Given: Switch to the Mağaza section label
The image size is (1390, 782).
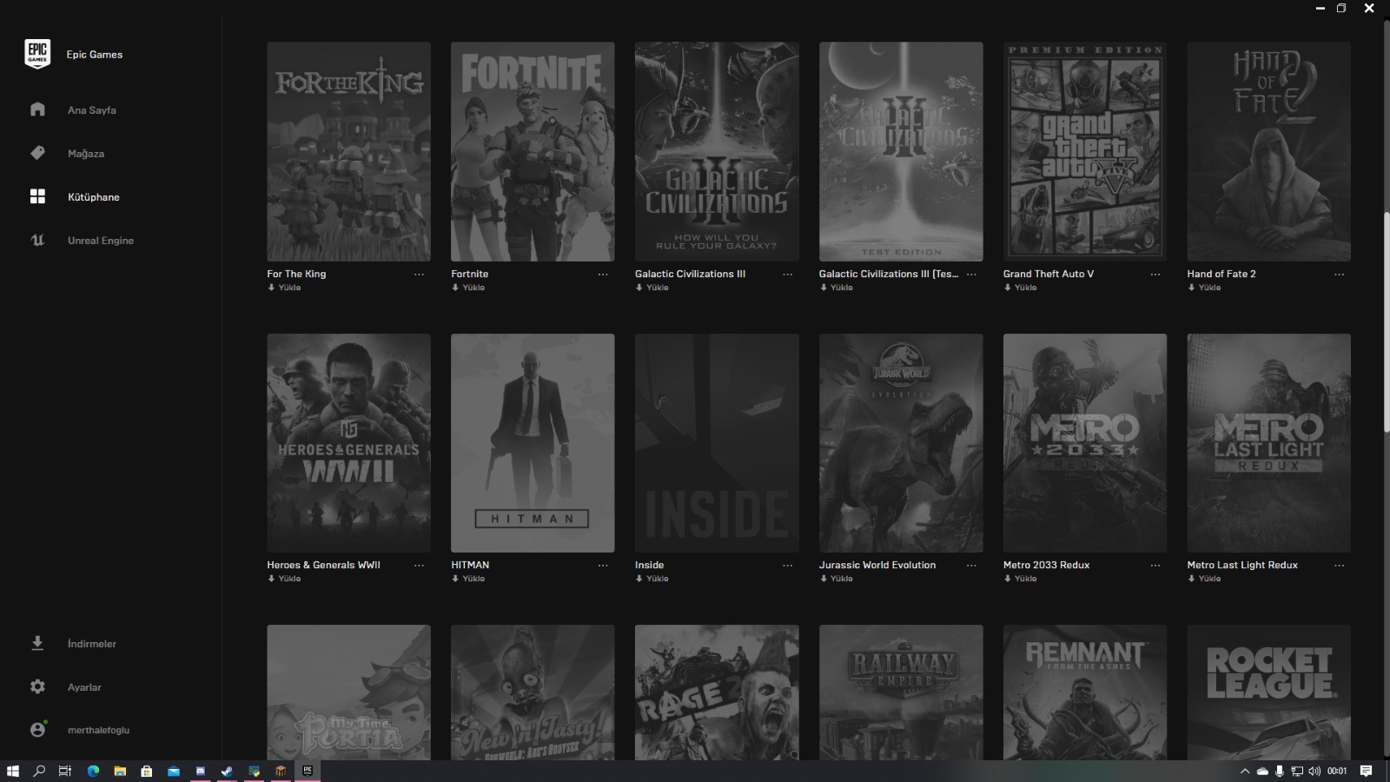Looking at the screenshot, I should 86,154.
